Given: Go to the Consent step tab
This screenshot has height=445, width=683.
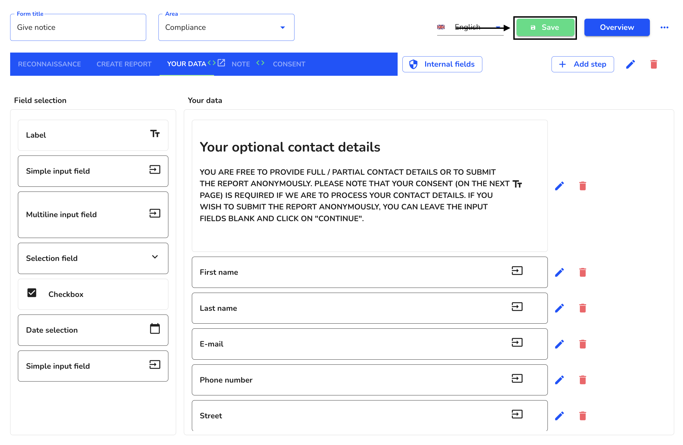Looking at the screenshot, I should click(289, 64).
